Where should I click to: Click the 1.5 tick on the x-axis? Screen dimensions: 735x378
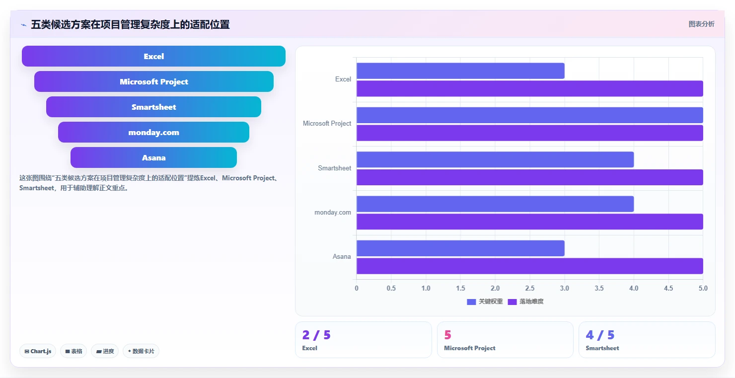(x=460, y=288)
